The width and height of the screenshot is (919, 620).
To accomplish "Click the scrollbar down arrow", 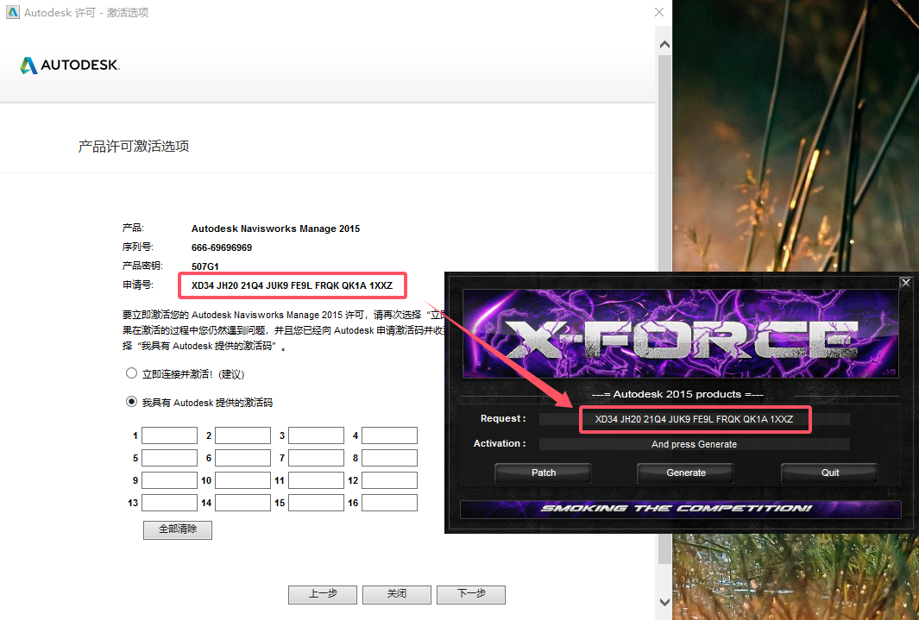I will (x=664, y=601).
